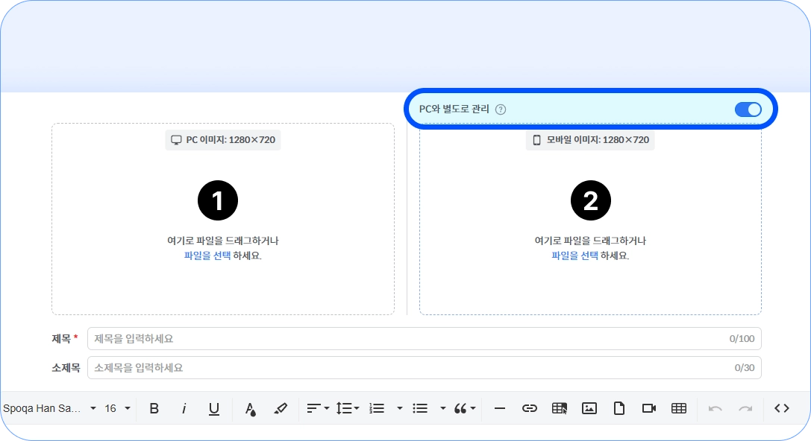This screenshot has height=441, width=811.
Task: Click the PC 이미지: 1280×720 label
Action: tap(223, 140)
